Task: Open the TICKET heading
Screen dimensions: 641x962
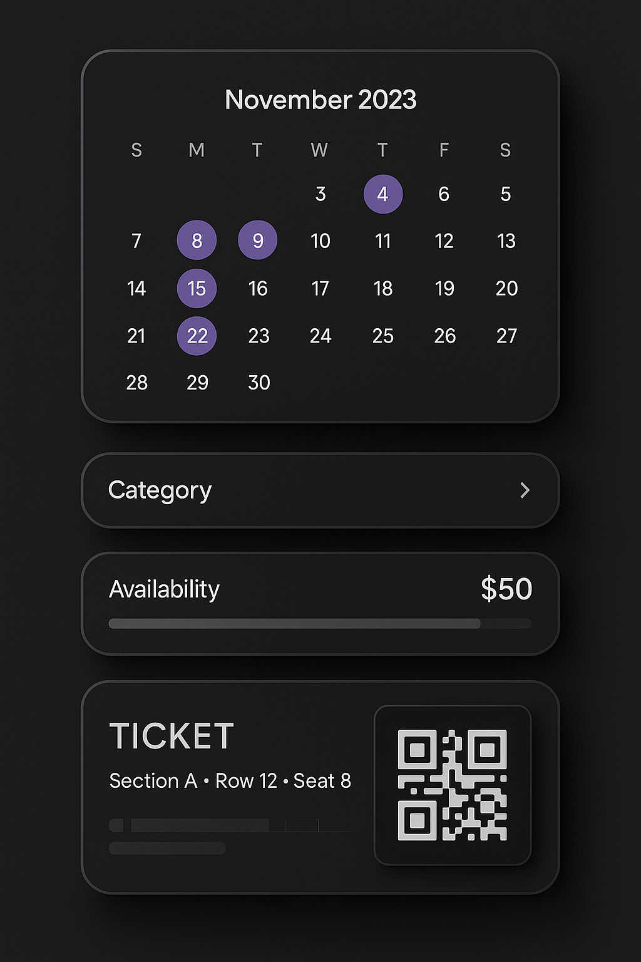Action: pyautogui.click(x=172, y=737)
